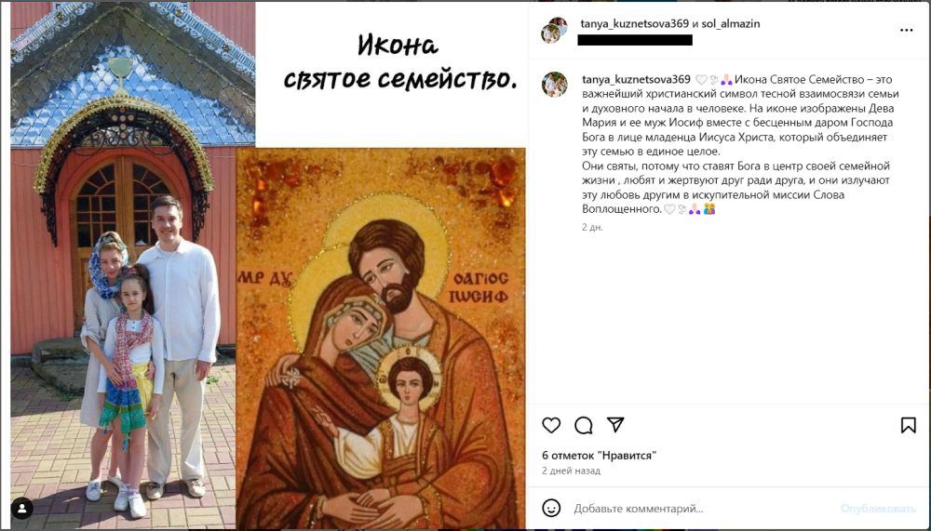The width and height of the screenshot is (931, 531).
Task: Click the "2 дн." caption timestamp
Action: coord(592,227)
